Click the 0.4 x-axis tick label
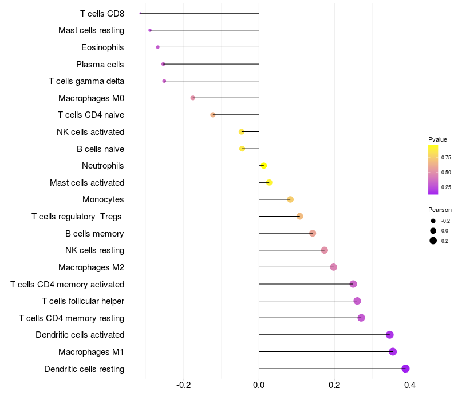Image resolution: width=458 pixels, height=400 pixels. [x=410, y=385]
